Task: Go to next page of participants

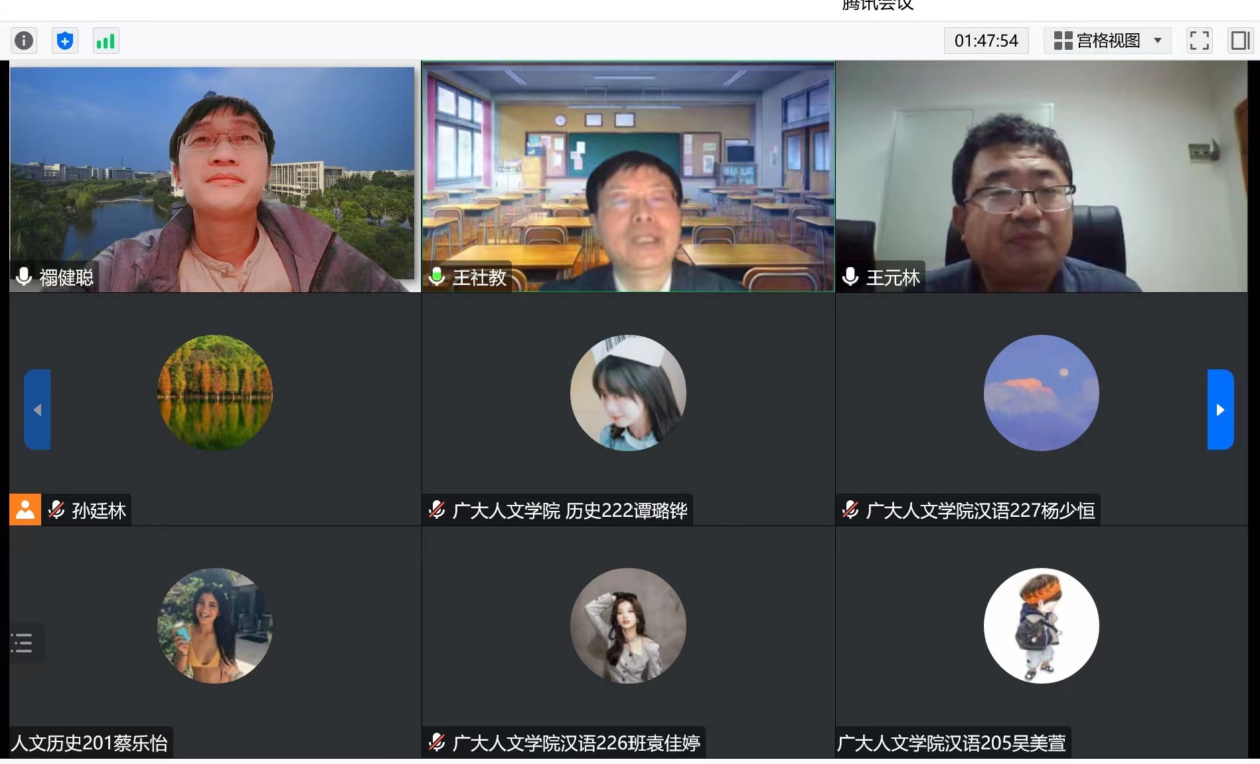Action: [1220, 410]
